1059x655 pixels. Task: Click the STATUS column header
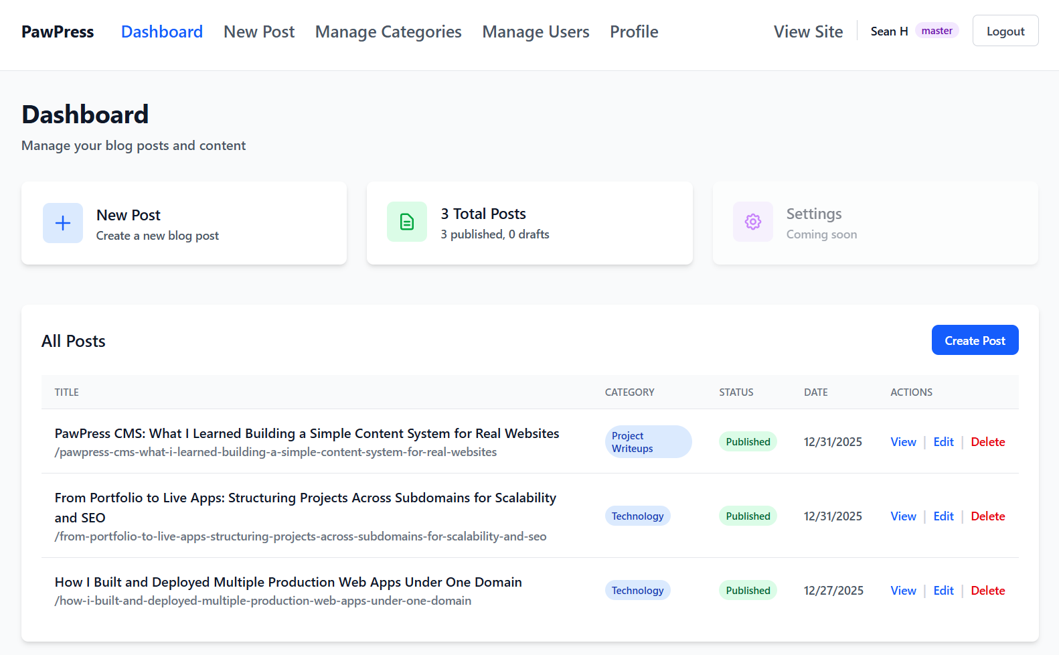[736, 392]
